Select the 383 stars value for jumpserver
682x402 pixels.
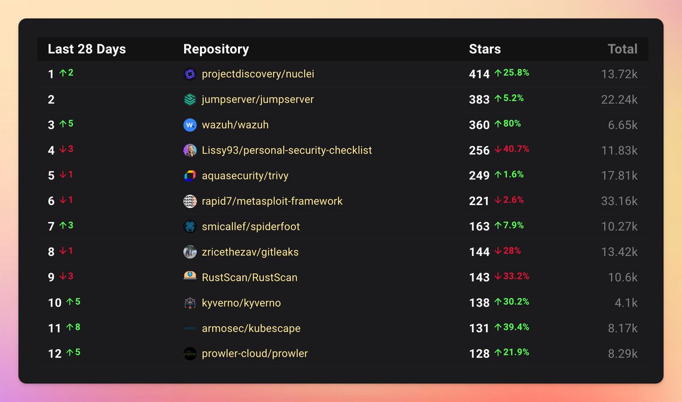pos(479,100)
